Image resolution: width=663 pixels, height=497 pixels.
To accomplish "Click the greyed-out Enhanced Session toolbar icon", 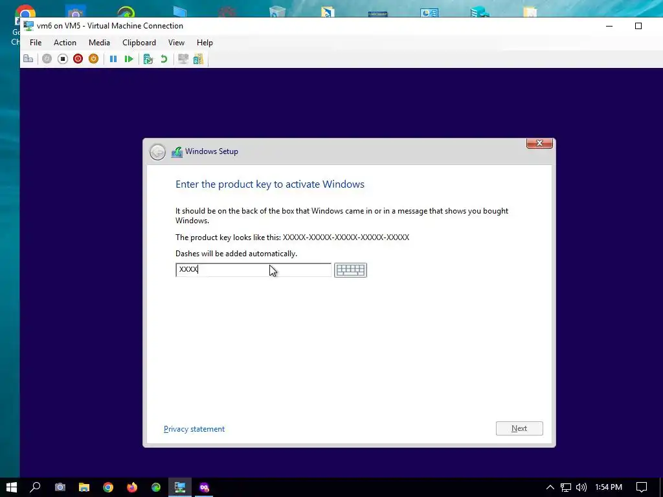I will pyautogui.click(x=183, y=59).
